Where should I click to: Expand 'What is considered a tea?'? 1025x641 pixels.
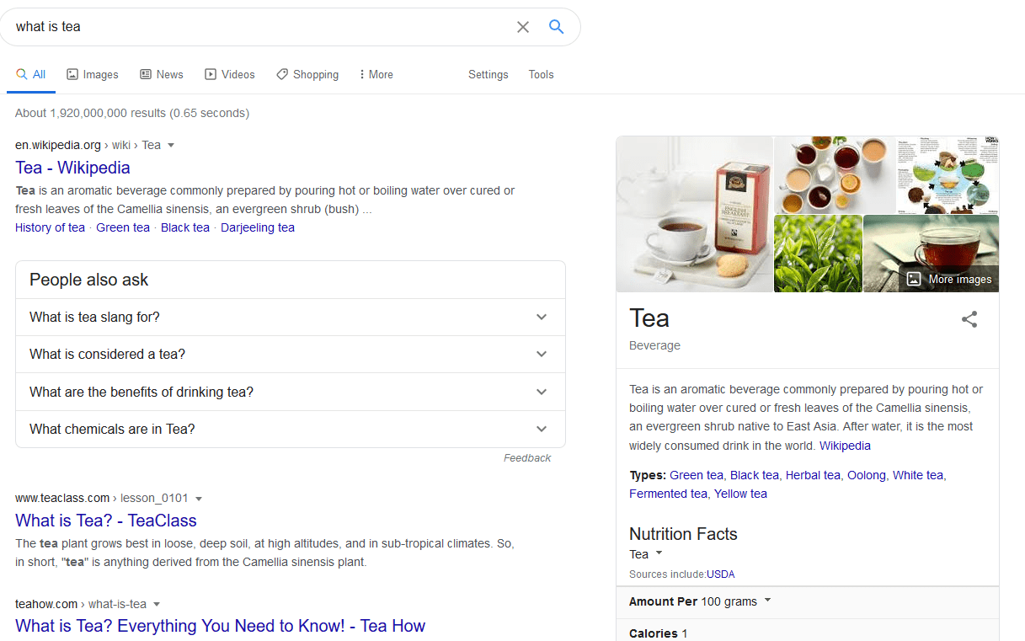click(290, 354)
